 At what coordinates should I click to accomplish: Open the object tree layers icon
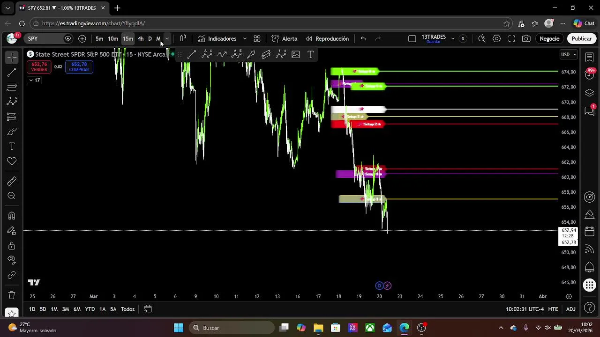590,93
